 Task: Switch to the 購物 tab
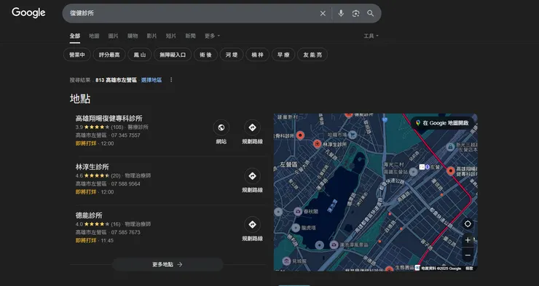point(133,36)
